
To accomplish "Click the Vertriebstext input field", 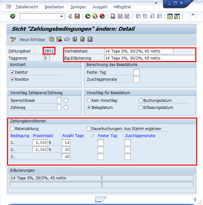I will point(139,51).
